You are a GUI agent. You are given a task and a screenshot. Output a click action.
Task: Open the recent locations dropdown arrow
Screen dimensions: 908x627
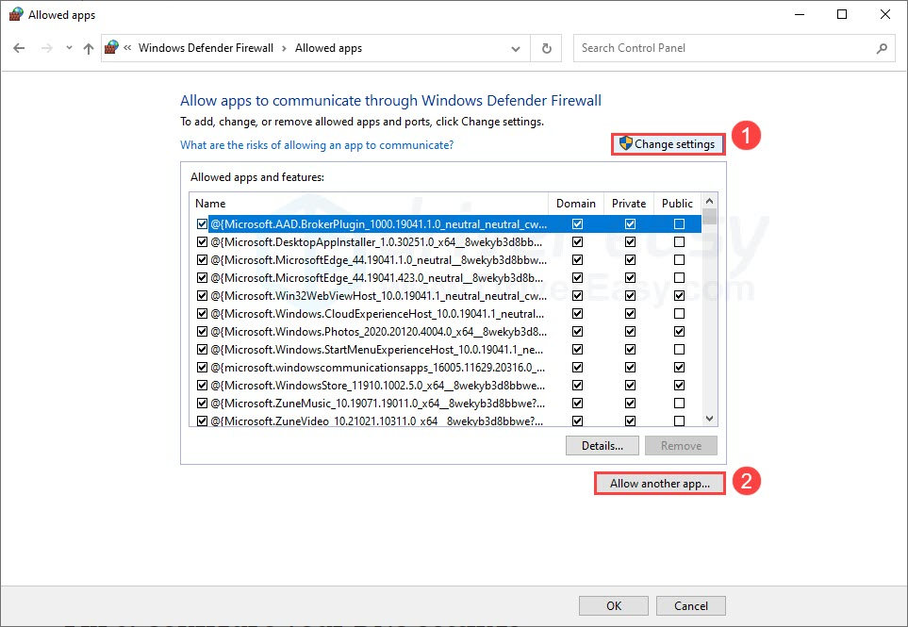(x=69, y=48)
